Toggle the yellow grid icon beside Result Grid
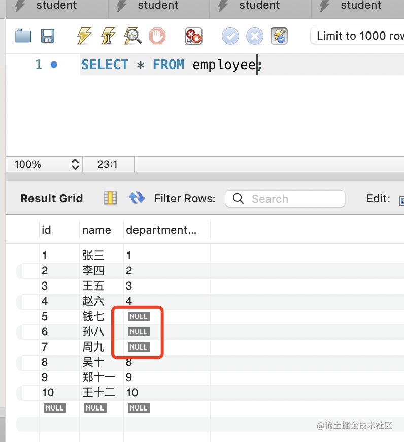 pos(110,198)
